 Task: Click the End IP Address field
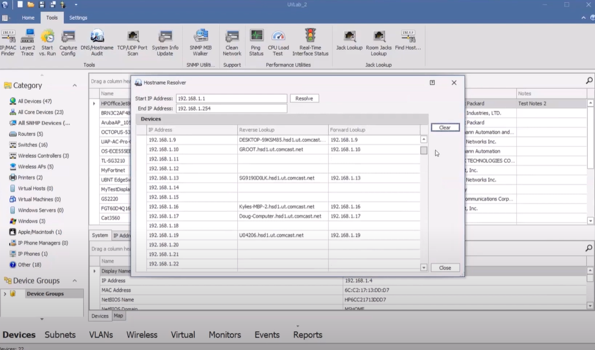click(x=232, y=108)
